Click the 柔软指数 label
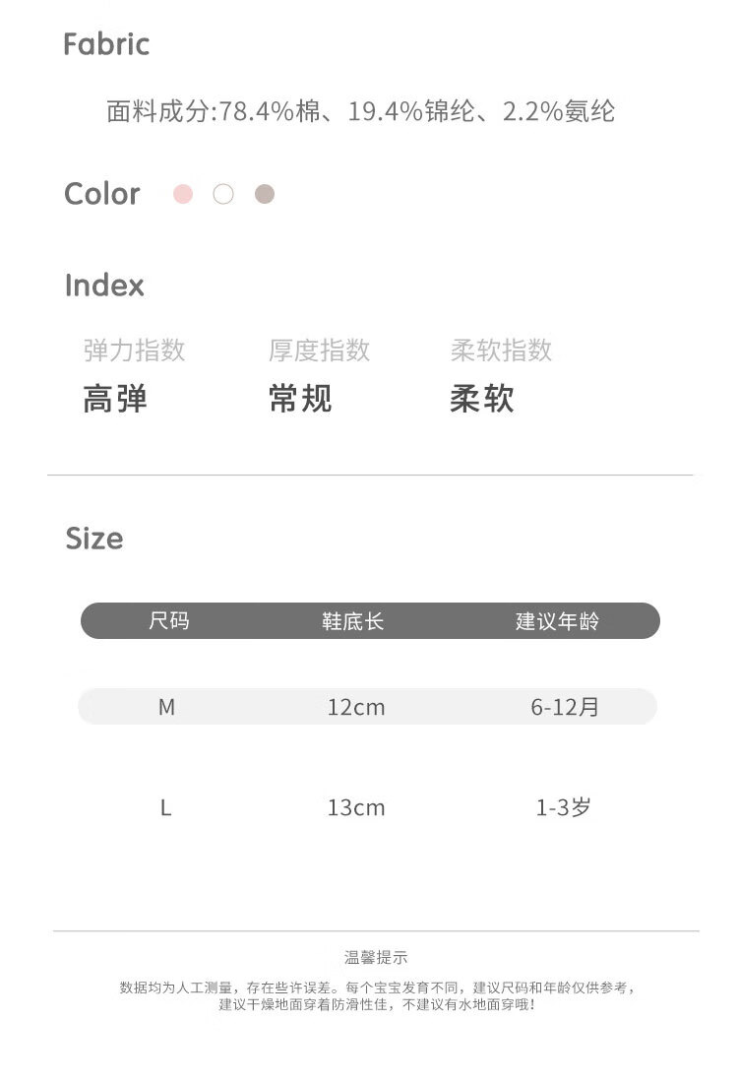This screenshot has height=1083, width=738. tap(501, 350)
